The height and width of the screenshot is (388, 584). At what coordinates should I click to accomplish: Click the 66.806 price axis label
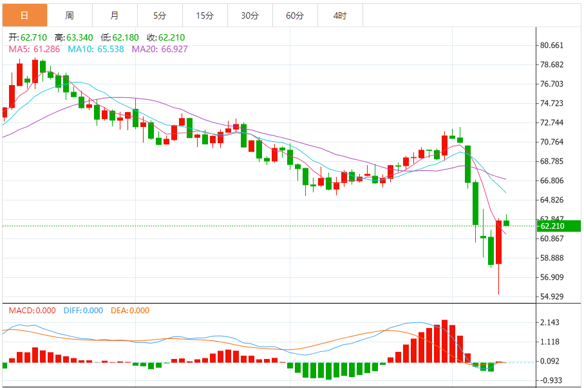552,180
